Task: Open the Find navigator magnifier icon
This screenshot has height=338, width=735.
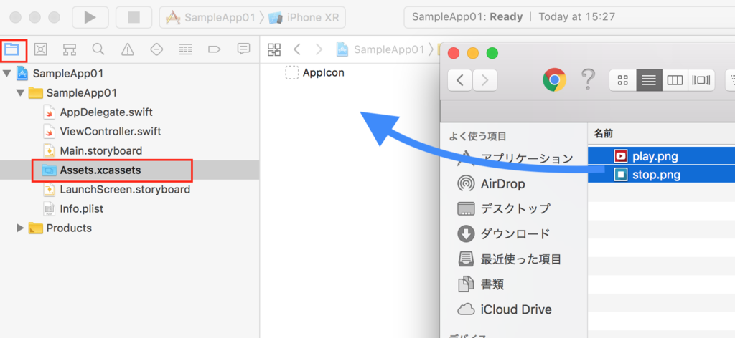Action: pyautogui.click(x=98, y=49)
